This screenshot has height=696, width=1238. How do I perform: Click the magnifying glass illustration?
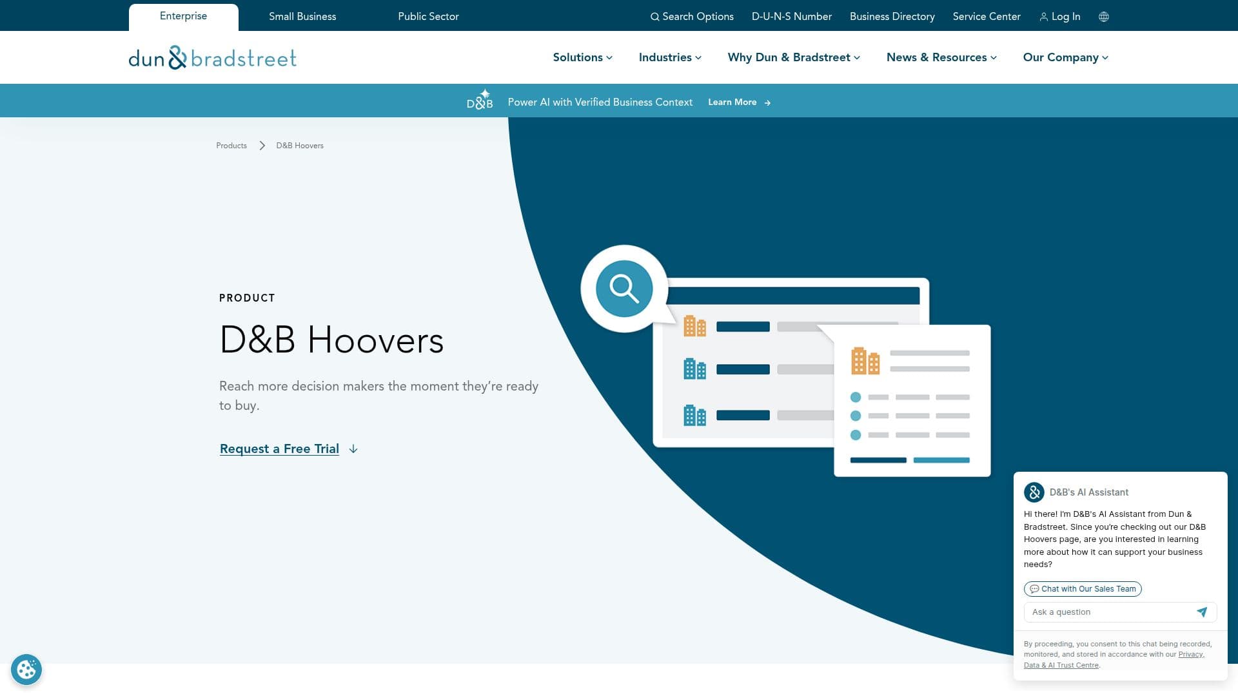[624, 289]
